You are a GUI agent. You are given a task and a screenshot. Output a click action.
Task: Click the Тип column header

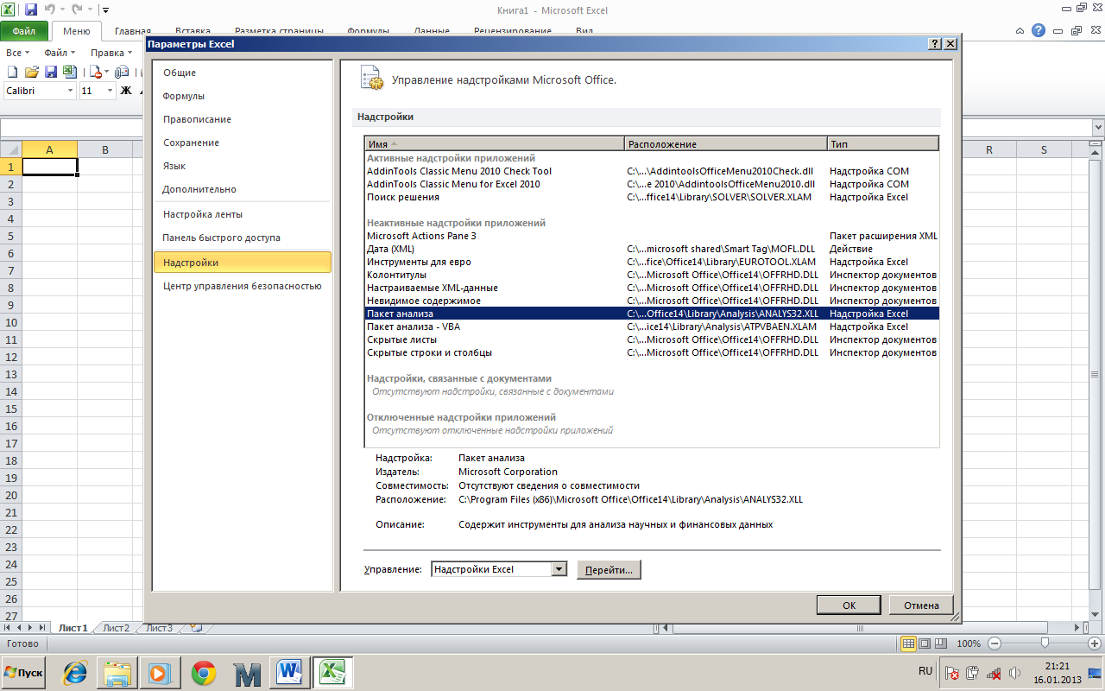point(882,144)
